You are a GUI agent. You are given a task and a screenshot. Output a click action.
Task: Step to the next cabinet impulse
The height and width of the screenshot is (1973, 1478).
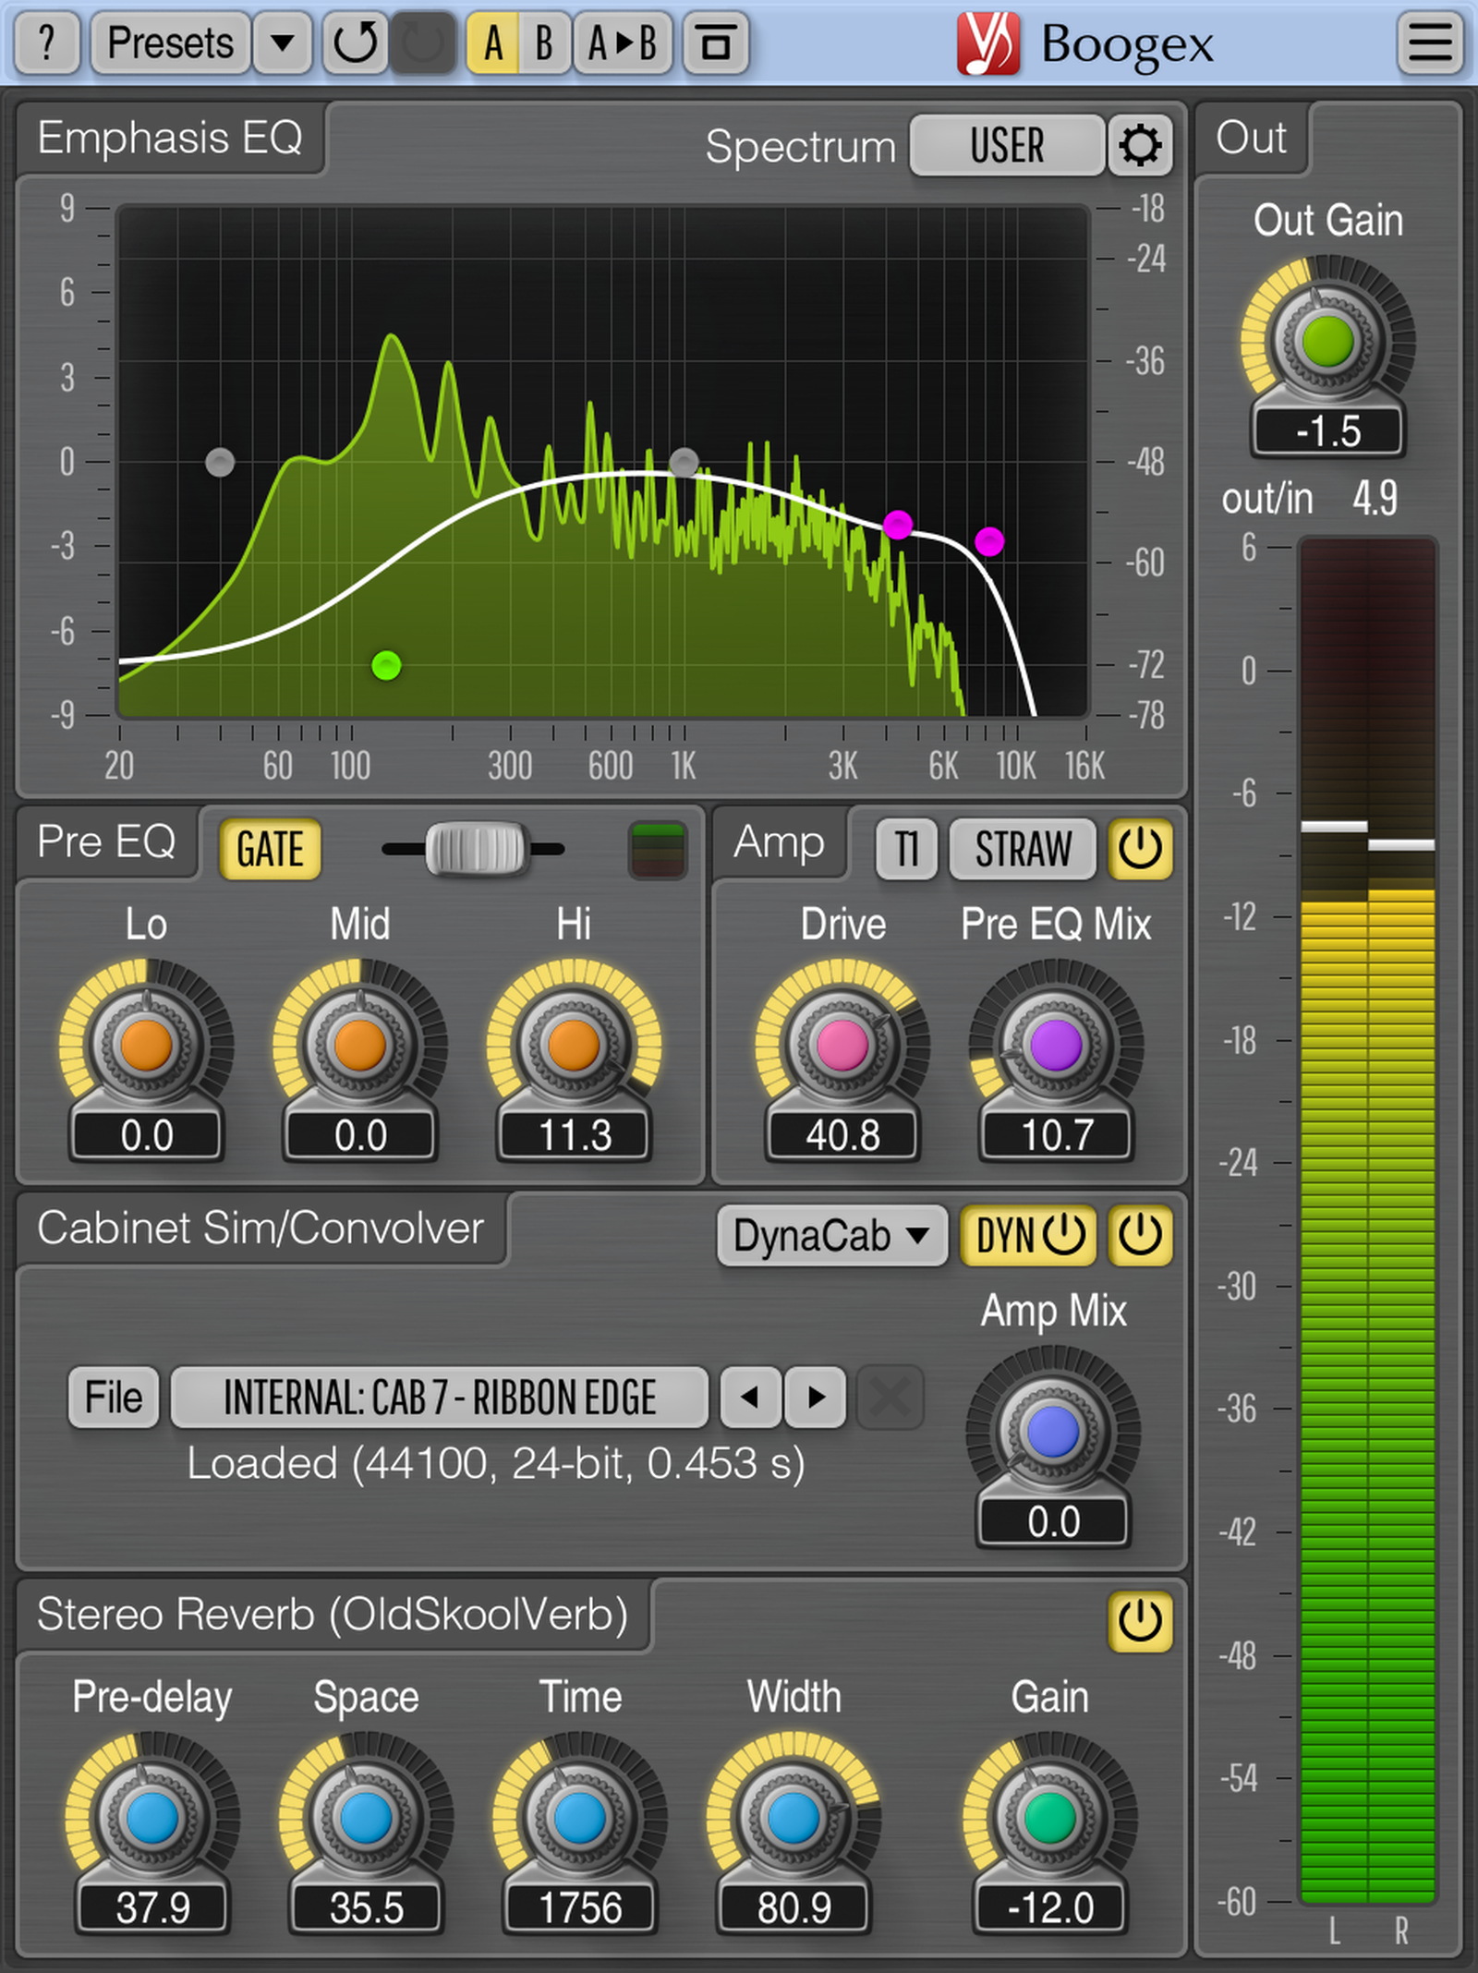tap(814, 1398)
